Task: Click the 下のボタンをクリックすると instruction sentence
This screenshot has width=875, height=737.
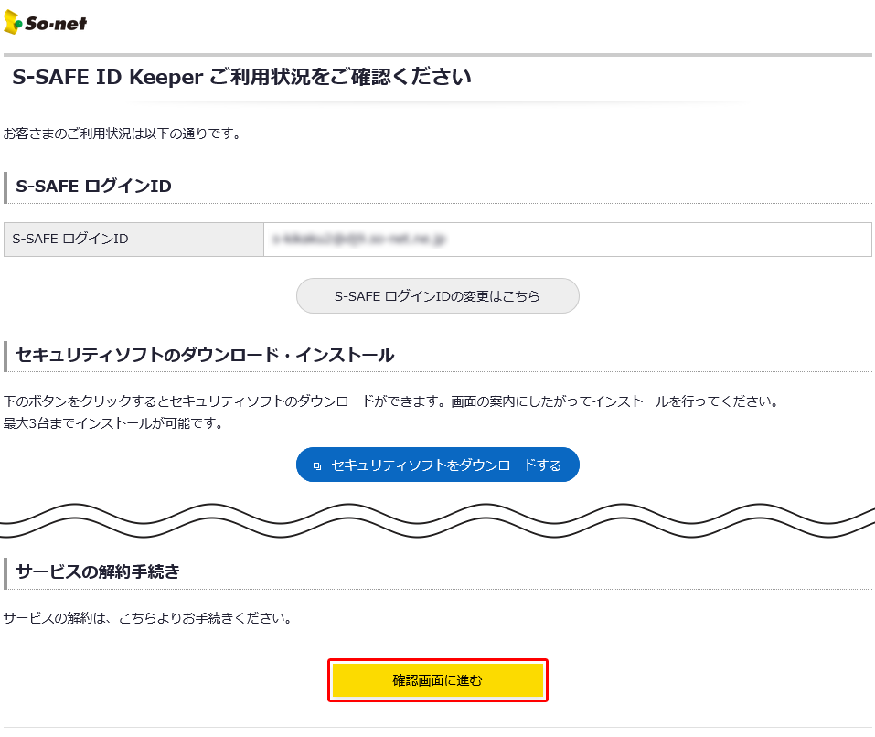Action: pyautogui.click(x=390, y=401)
